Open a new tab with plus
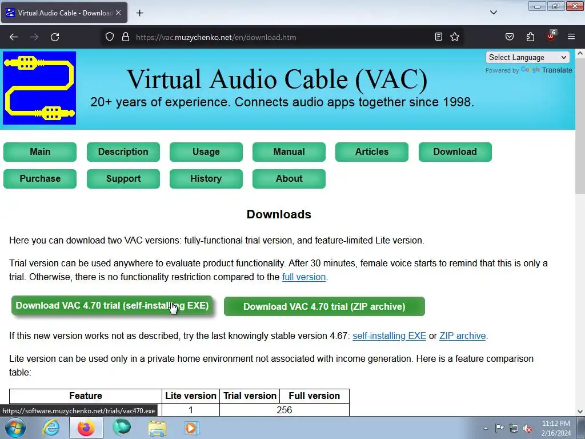 click(x=139, y=13)
